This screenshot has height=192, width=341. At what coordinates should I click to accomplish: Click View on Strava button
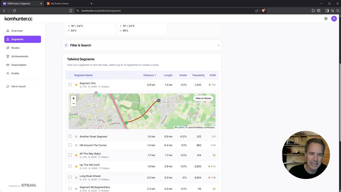(x=203, y=98)
